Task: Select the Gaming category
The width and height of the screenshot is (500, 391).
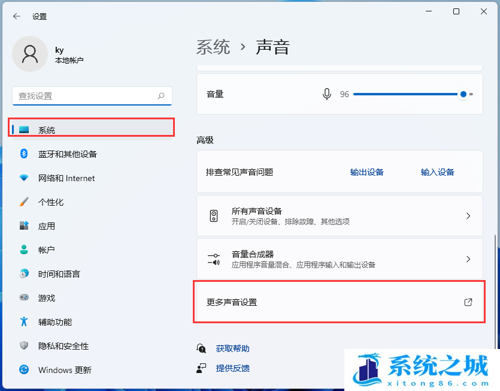Action: (46, 298)
